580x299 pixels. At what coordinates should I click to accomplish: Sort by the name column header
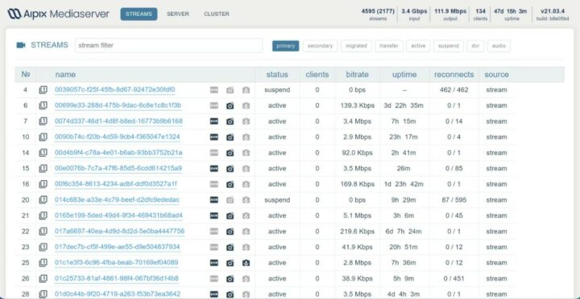click(x=65, y=75)
